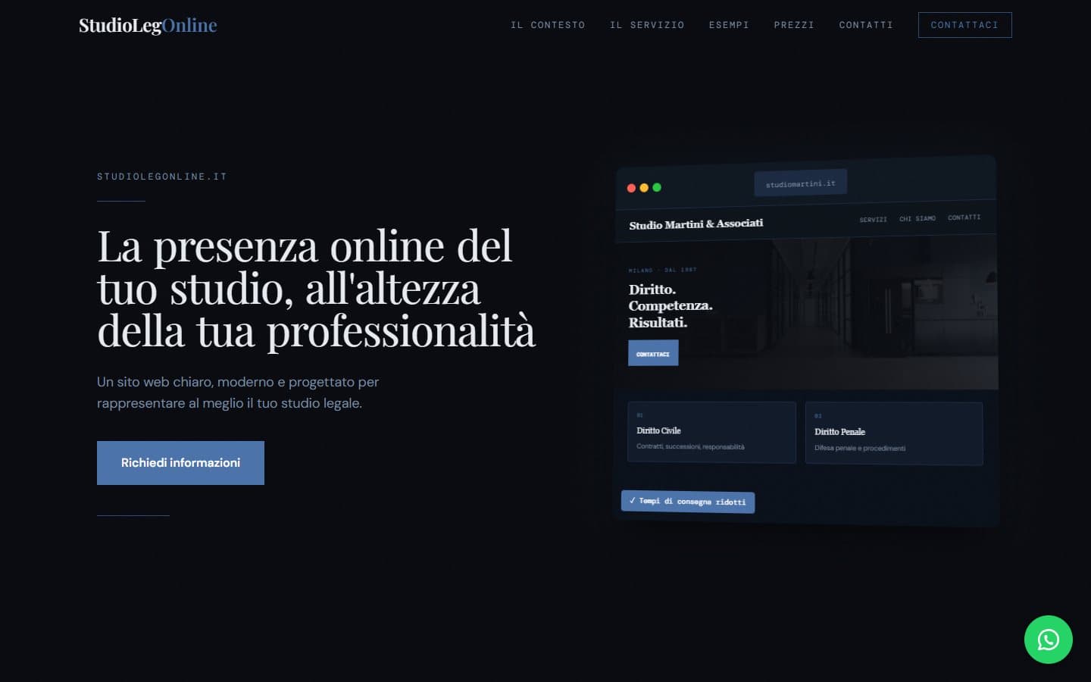1091x682 pixels.
Task: Click the STUDIOLEGONLINE.IT eyebrow text
Action: (162, 177)
